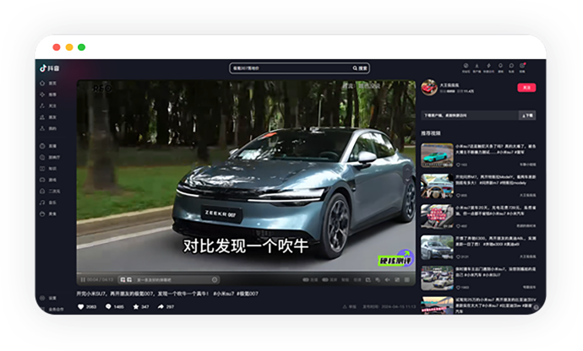Open the lightning quick-access header icon
Screen dimensions: 583x351
(x=488, y=67)
